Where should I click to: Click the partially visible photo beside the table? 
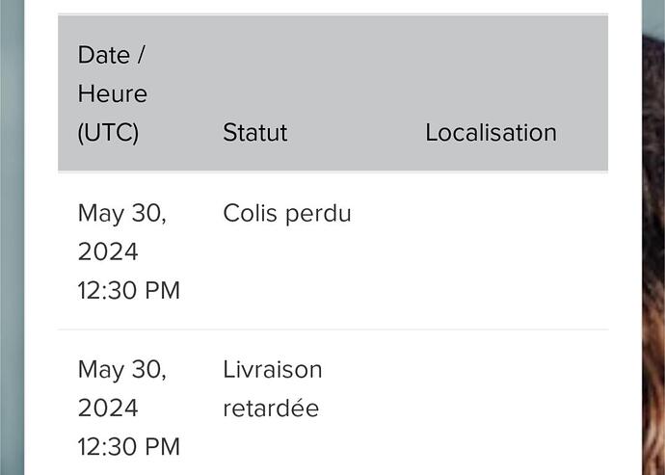[x=653, y=254]
